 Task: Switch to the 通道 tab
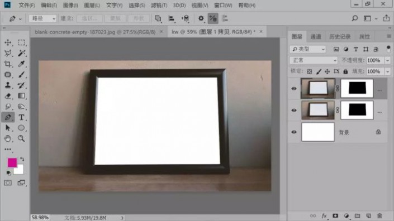[x=316, y=37]
